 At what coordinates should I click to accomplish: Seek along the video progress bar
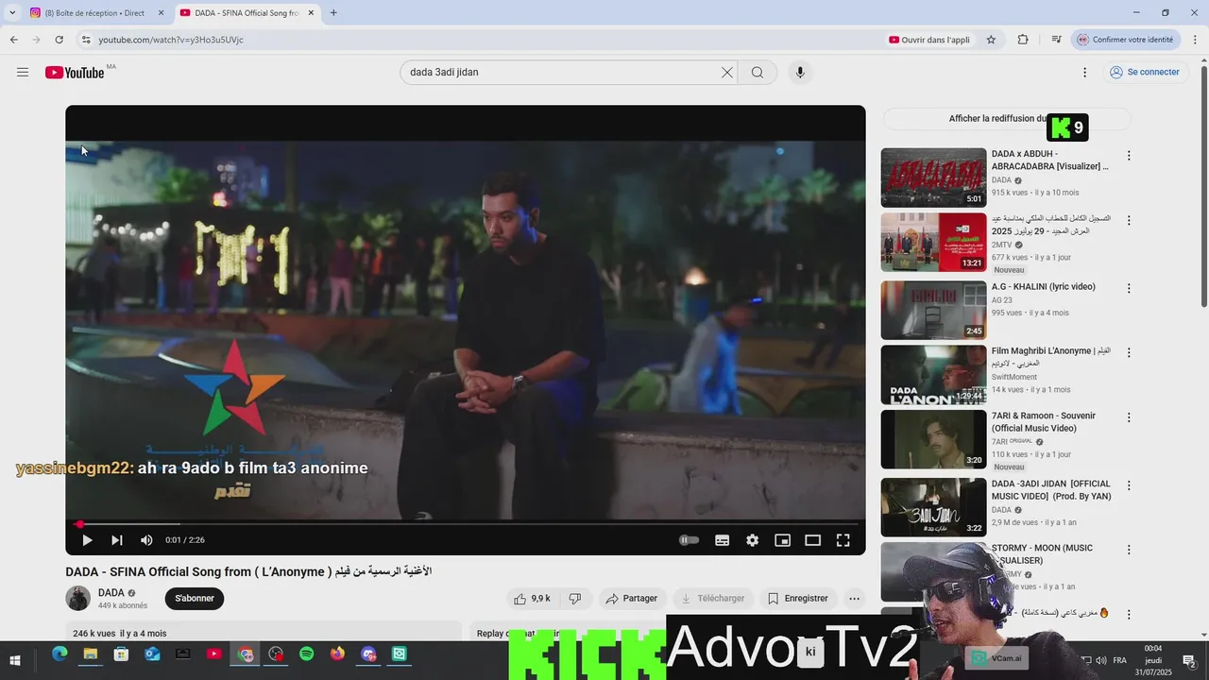pyautogui.click(x=466, y=523)
